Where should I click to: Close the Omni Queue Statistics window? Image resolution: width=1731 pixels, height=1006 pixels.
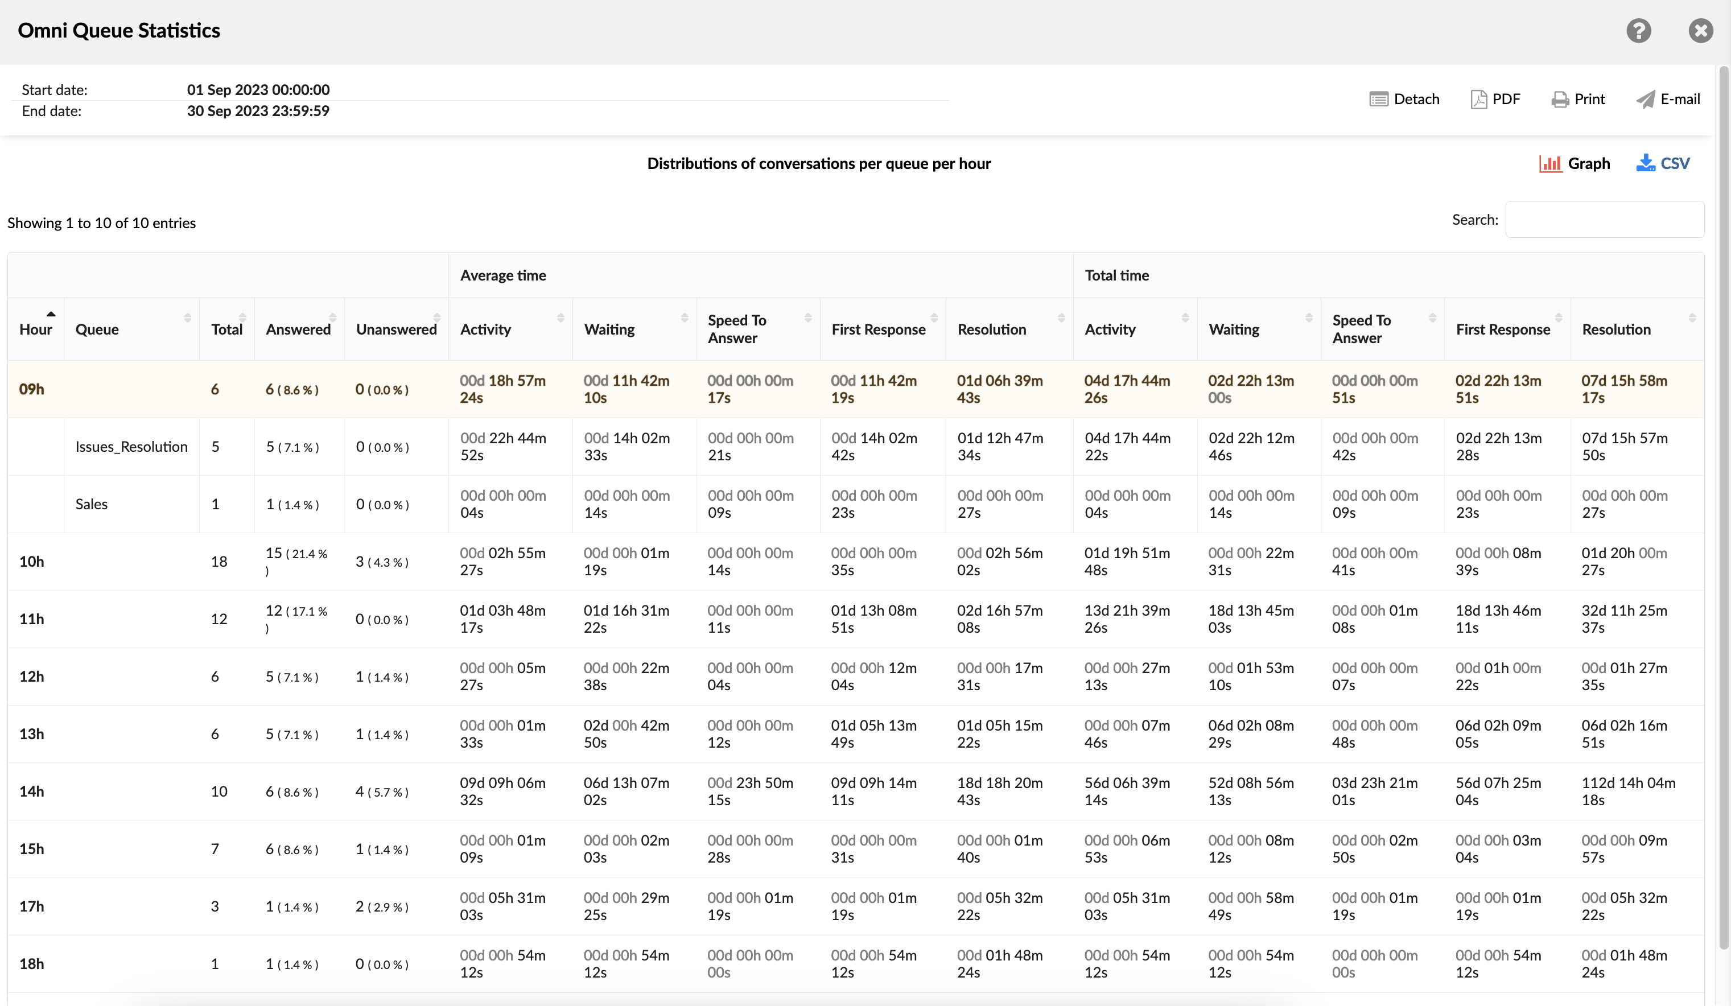tap(1700, 31)
